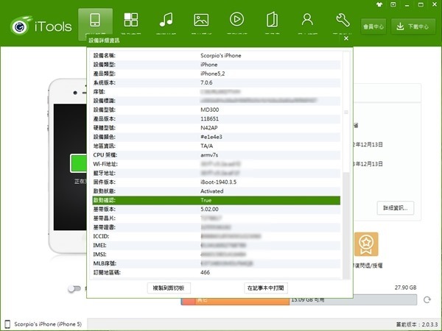The width and height of the screenshot is (442, 331).
Task: Click 複製到剪切板 copy to clipboard button
Action: pyautogui.click(x=169, y=288)
